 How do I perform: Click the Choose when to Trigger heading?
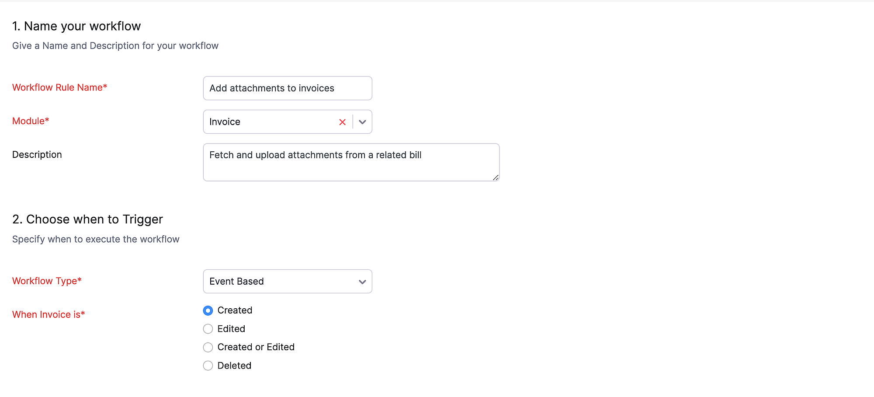pos(87,219)
